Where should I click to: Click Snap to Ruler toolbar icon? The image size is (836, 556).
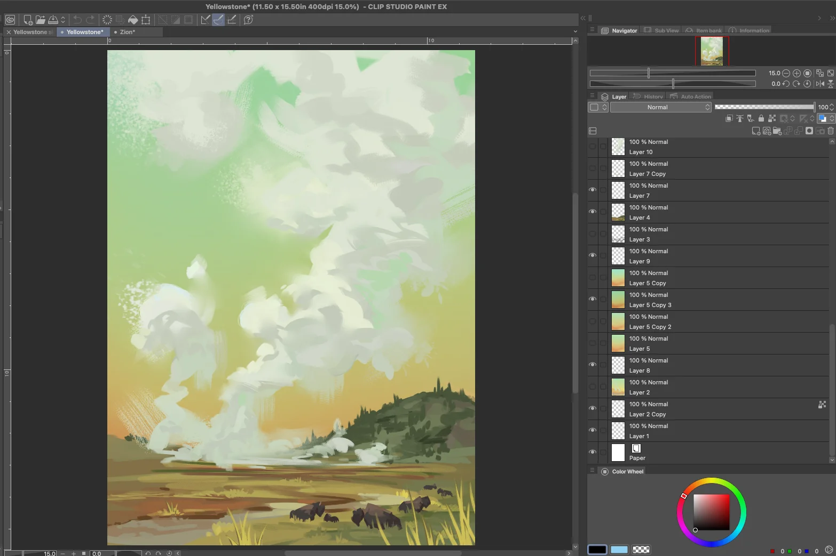coord(206,20)
